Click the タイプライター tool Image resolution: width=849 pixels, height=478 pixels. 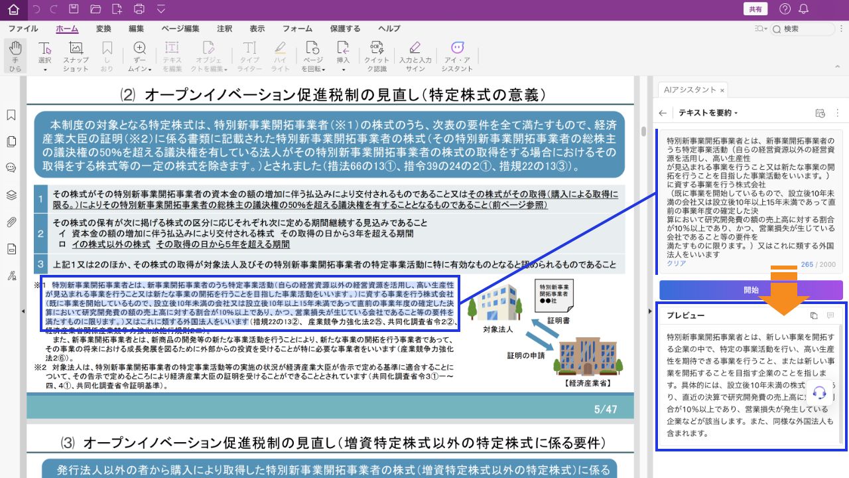pos(249,56)
